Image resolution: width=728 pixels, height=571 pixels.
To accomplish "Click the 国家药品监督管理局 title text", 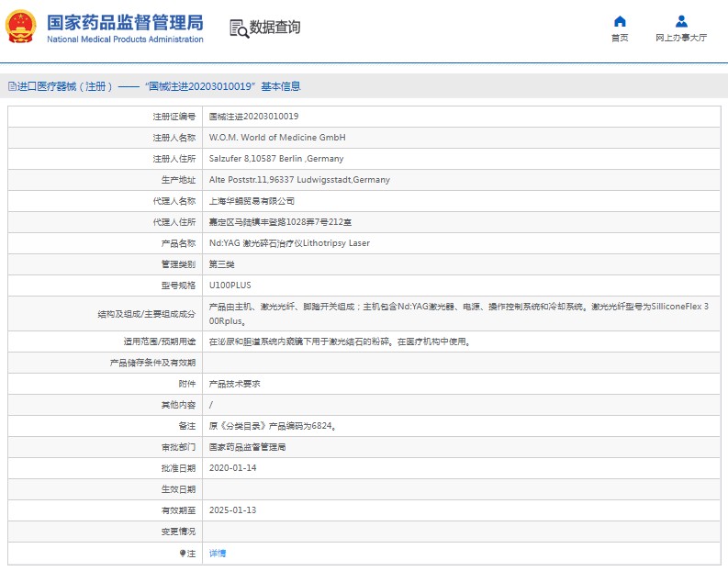I will 124,22.
